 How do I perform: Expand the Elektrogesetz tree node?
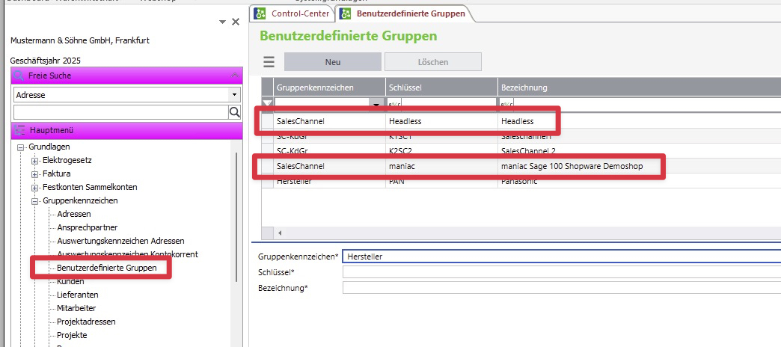pyautogui.click(x=34, y=160)
